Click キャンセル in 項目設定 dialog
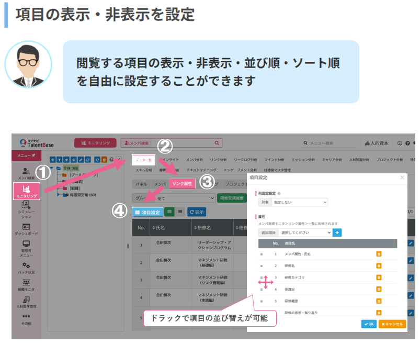 (392, 324)
